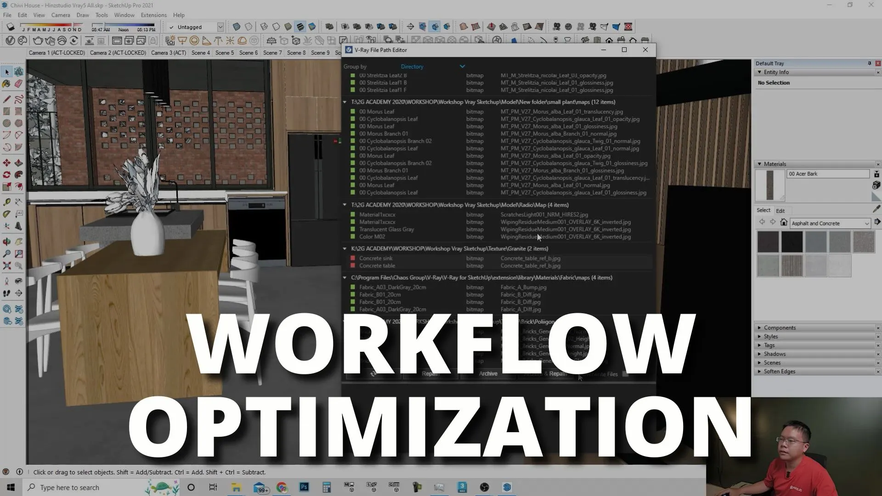The width and height of the screenshot is (882, 496).
Task: Collapse the Texture\Granite group
Action: (345, 248)
